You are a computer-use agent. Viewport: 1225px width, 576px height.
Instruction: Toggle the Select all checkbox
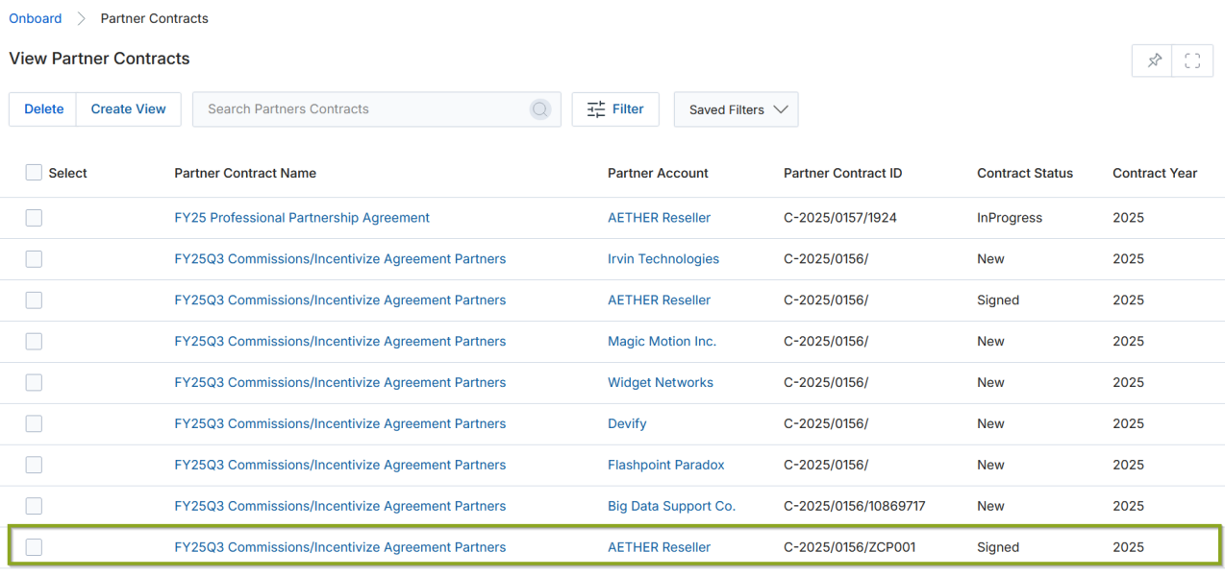(34, 173)
